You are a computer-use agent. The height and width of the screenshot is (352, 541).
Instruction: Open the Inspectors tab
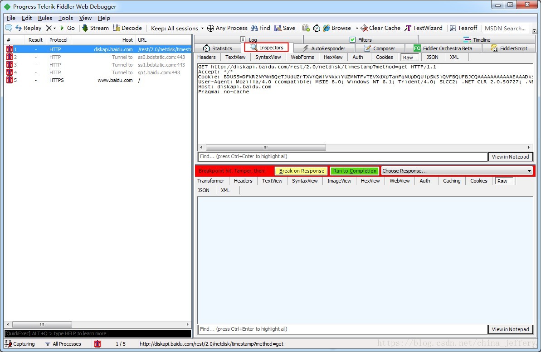click(267, 48)
